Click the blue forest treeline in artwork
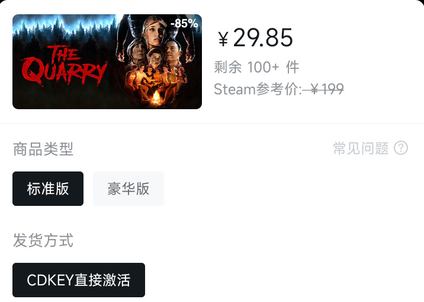This screenshot has height=302, width=424. [65, 27]
